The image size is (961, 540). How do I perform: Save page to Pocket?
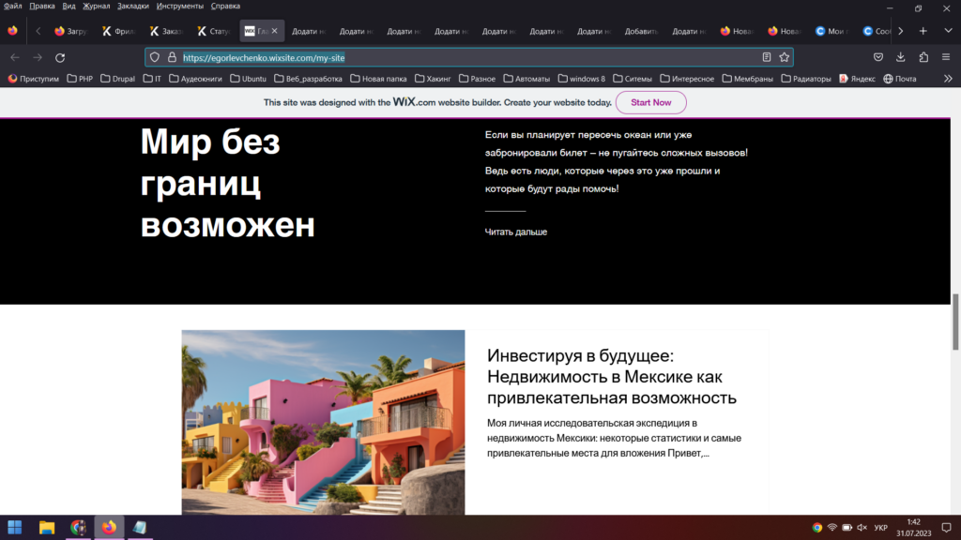pos(877,57)
